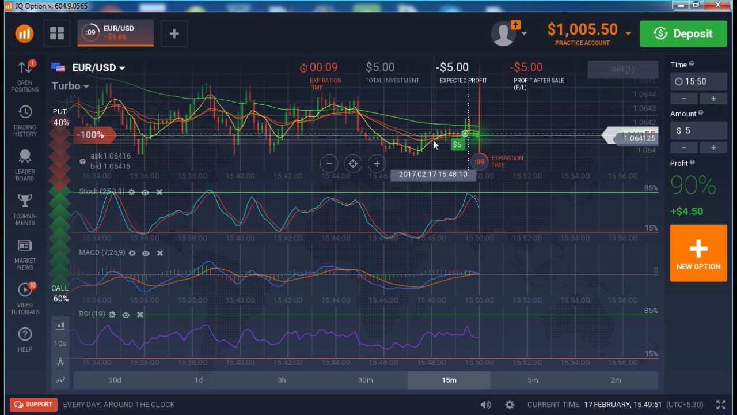
Task: Open the candlestick chart type selector
Action: 60,325
